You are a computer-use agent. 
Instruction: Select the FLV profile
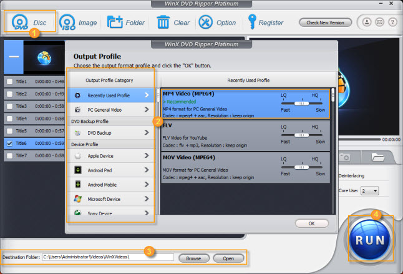(x=245, y=135)
